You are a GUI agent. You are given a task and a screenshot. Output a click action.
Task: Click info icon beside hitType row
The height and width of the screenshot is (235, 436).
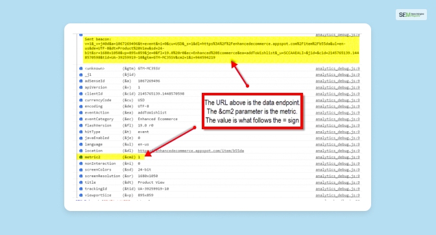81,132
